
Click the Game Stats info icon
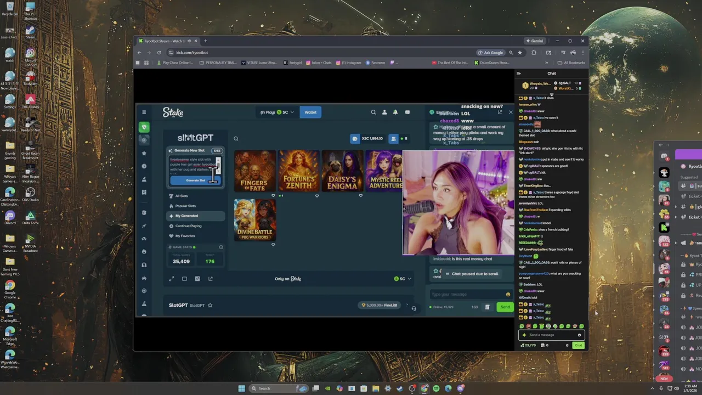point(221,247)
